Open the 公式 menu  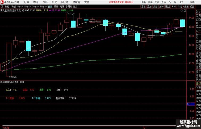tap(157, 2)
